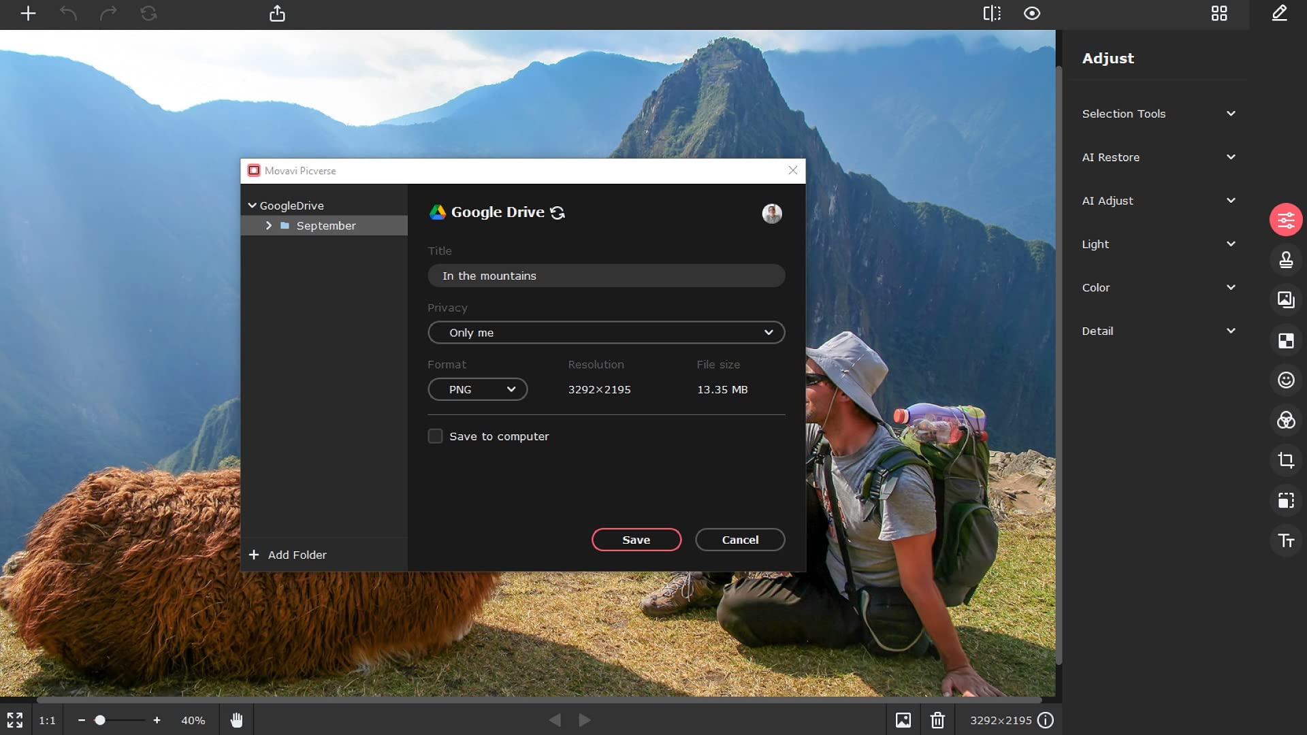Activate the Hand pan tool

pyautogui.click(x=236, y=720)
